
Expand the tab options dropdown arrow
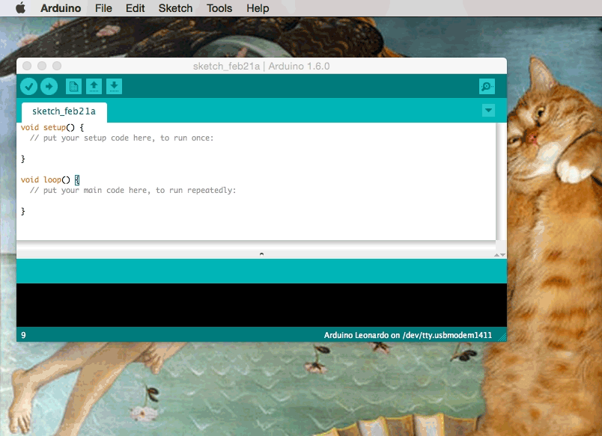click(x=488, y=111)
